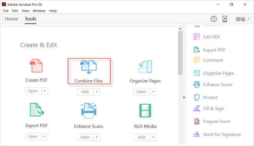Click the Combine Files label text

89,81
